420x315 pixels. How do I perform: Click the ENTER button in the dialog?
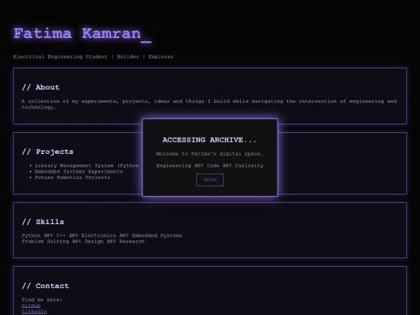pyautogui.click(x=210, y=180)
